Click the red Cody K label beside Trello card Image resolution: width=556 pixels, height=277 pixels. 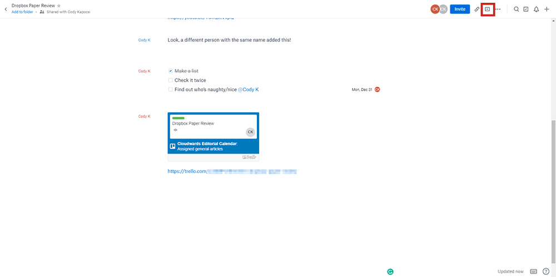(x=145, y=116)
